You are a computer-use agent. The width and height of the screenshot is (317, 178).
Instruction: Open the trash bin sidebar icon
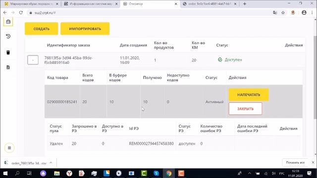click(8, 52)
